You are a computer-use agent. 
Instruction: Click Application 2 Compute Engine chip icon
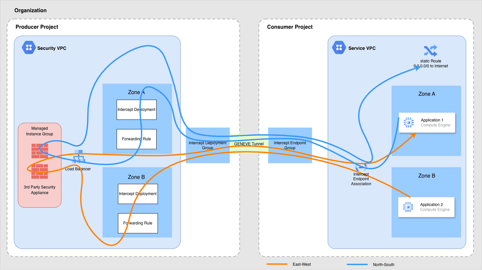[408, 207]
